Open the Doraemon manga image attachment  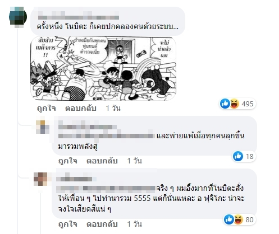point(103,68)
